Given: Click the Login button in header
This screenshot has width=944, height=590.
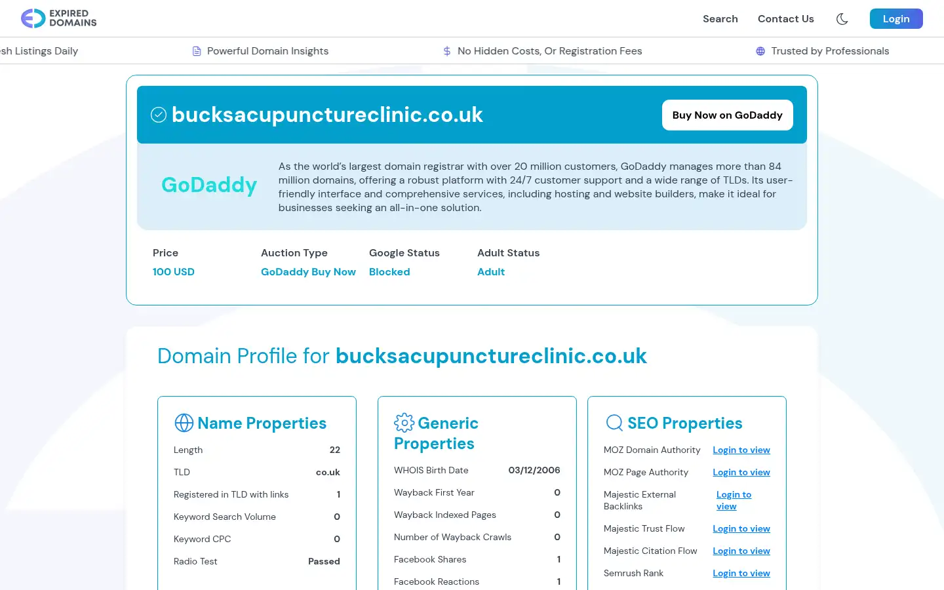Looking at the screenshot, I should [896, 19].
